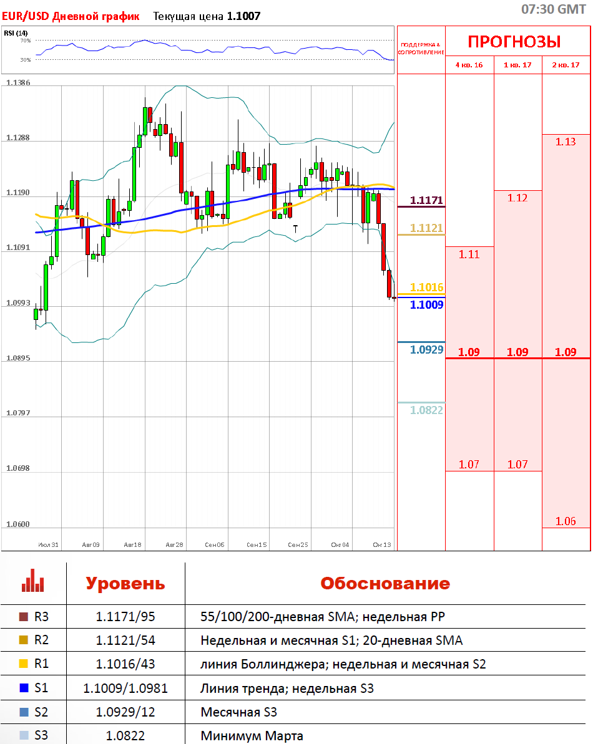Viewport: 598px width, 744px height.
Task: Click the 1.1009 blue support level label
Action: [426, 305]
